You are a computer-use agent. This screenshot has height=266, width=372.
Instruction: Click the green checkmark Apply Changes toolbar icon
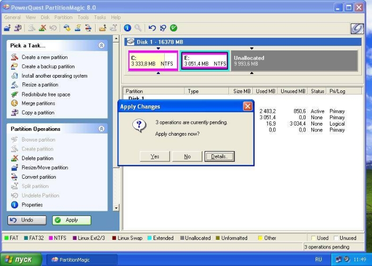174,28
